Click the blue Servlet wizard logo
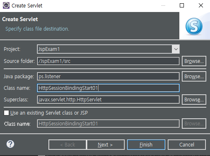This screenshot has width=210, height=156. 194,26
